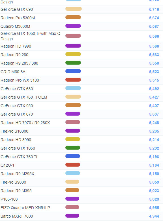Click the score 5,587

pos(154,26)
